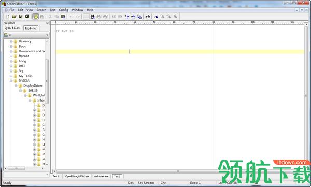The image size is (311, 187).
Task: Switch to the Explorer tab
Action: pyautogui.click(x=31, y=28)
